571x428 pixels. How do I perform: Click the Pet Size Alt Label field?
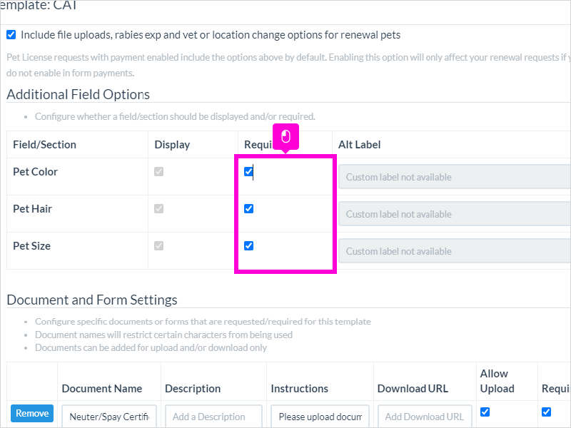coord(455,251)
